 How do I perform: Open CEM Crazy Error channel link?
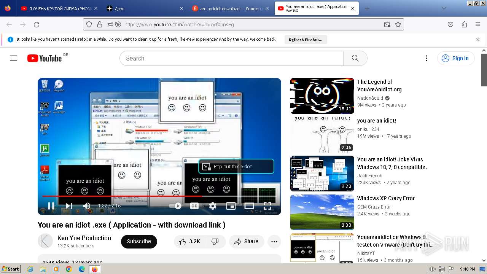[x=374, y=207]
